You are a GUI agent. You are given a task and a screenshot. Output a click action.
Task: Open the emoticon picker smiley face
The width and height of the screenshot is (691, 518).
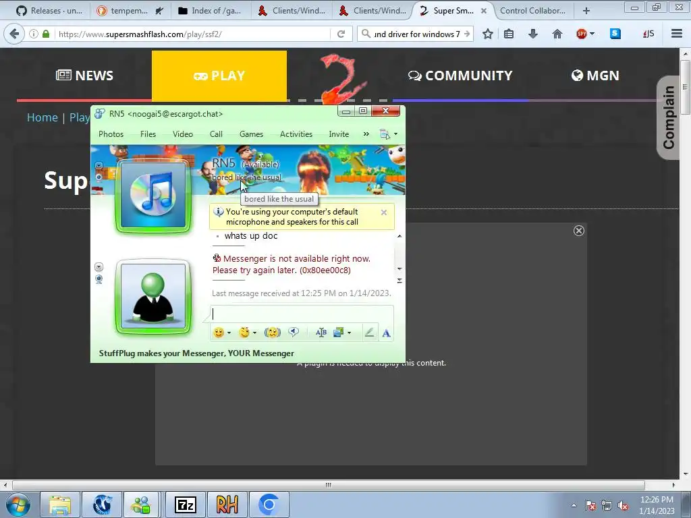(219, 333)
